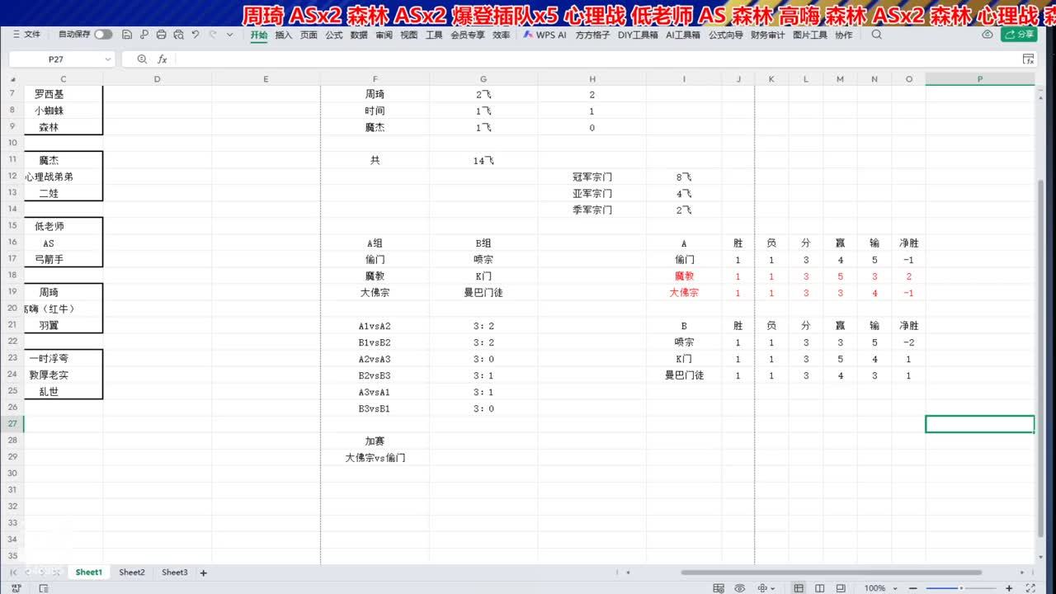
Task: Click the zoom slider handle
Action: [x=961, y=588]
